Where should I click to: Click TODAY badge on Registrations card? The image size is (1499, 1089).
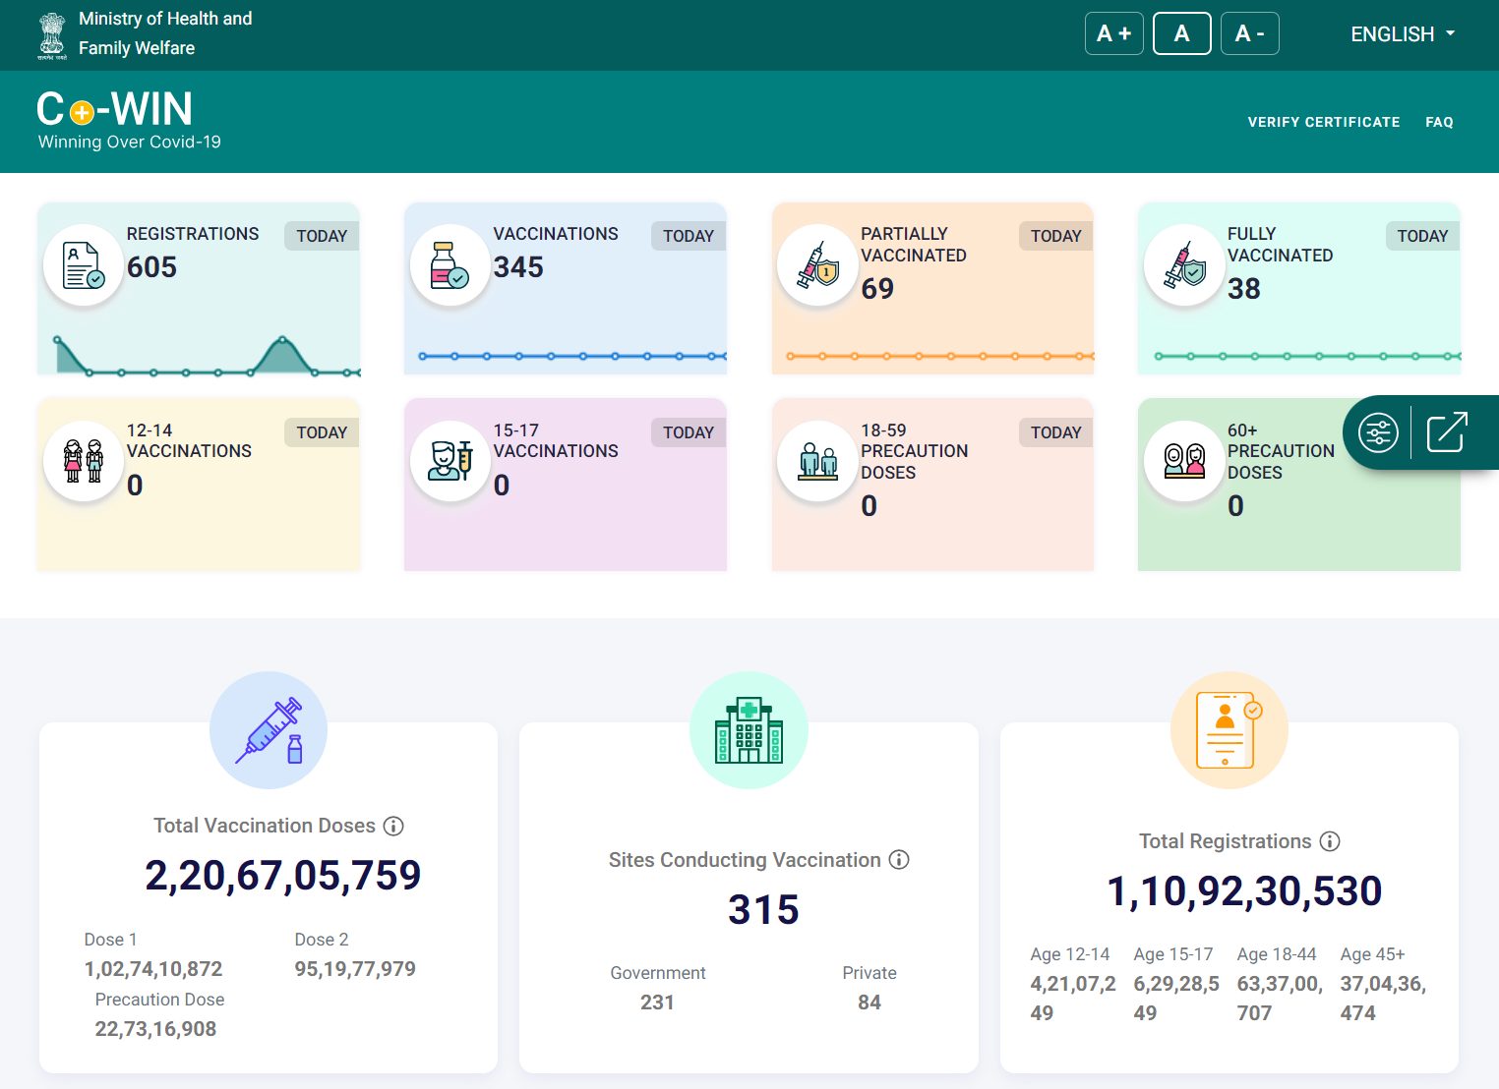(x=322, y=236)
